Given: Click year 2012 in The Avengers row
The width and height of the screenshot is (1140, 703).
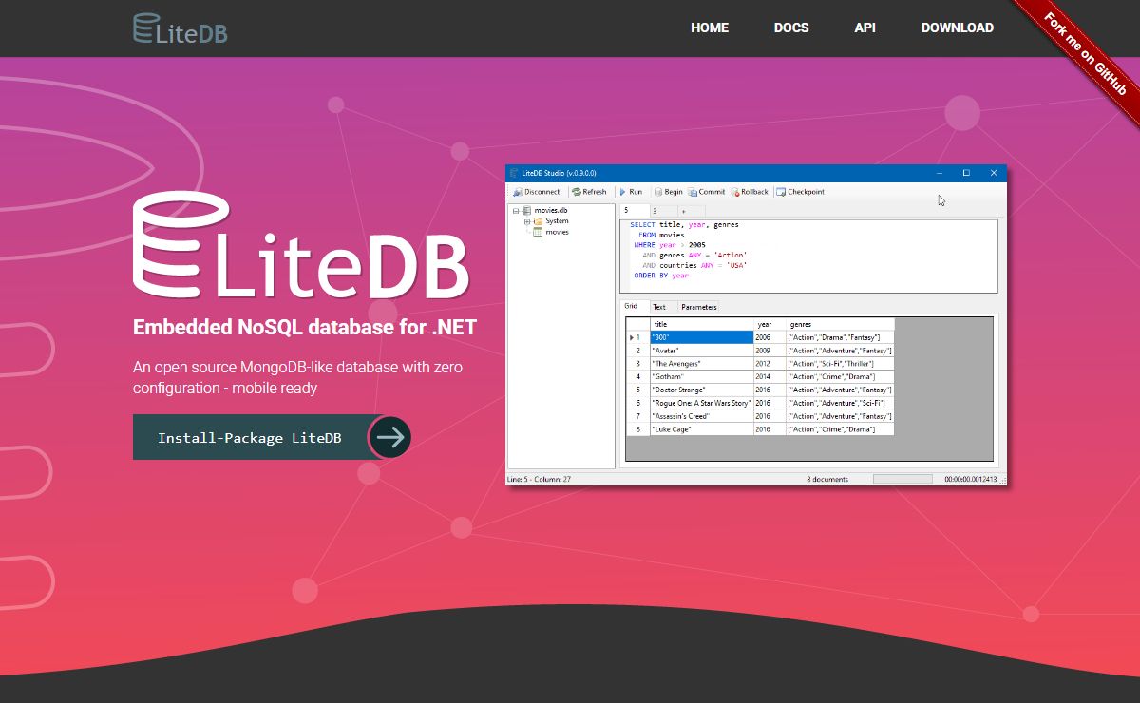Looking at the screenshot, I should pos(769,364).
